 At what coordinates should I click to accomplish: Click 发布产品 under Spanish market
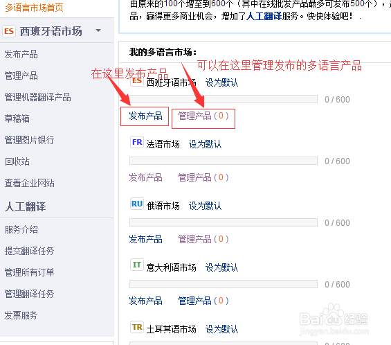tap(145, 116)
